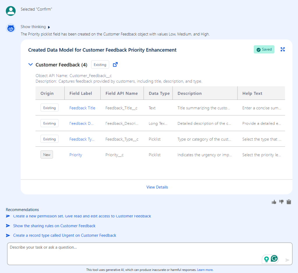
Task: Click Existing badge in Feedback_Type__c row
Action: (x=49, y=139)
